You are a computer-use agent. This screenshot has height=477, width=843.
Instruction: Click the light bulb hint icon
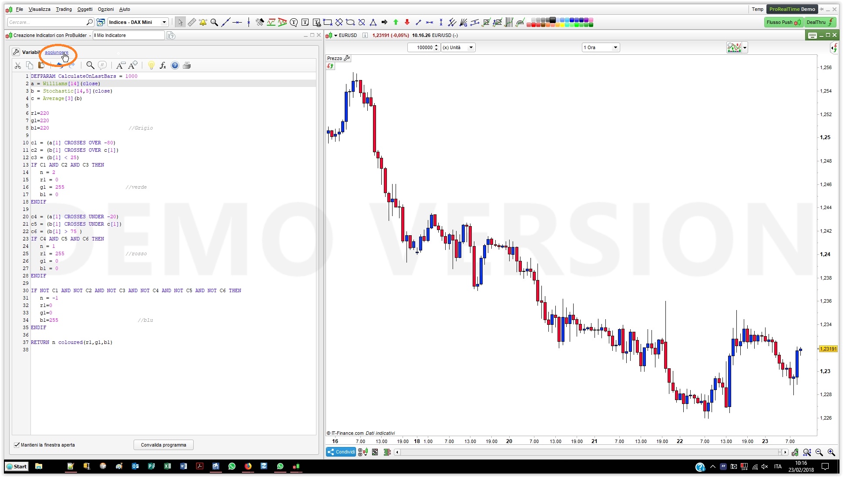(151, 65)
